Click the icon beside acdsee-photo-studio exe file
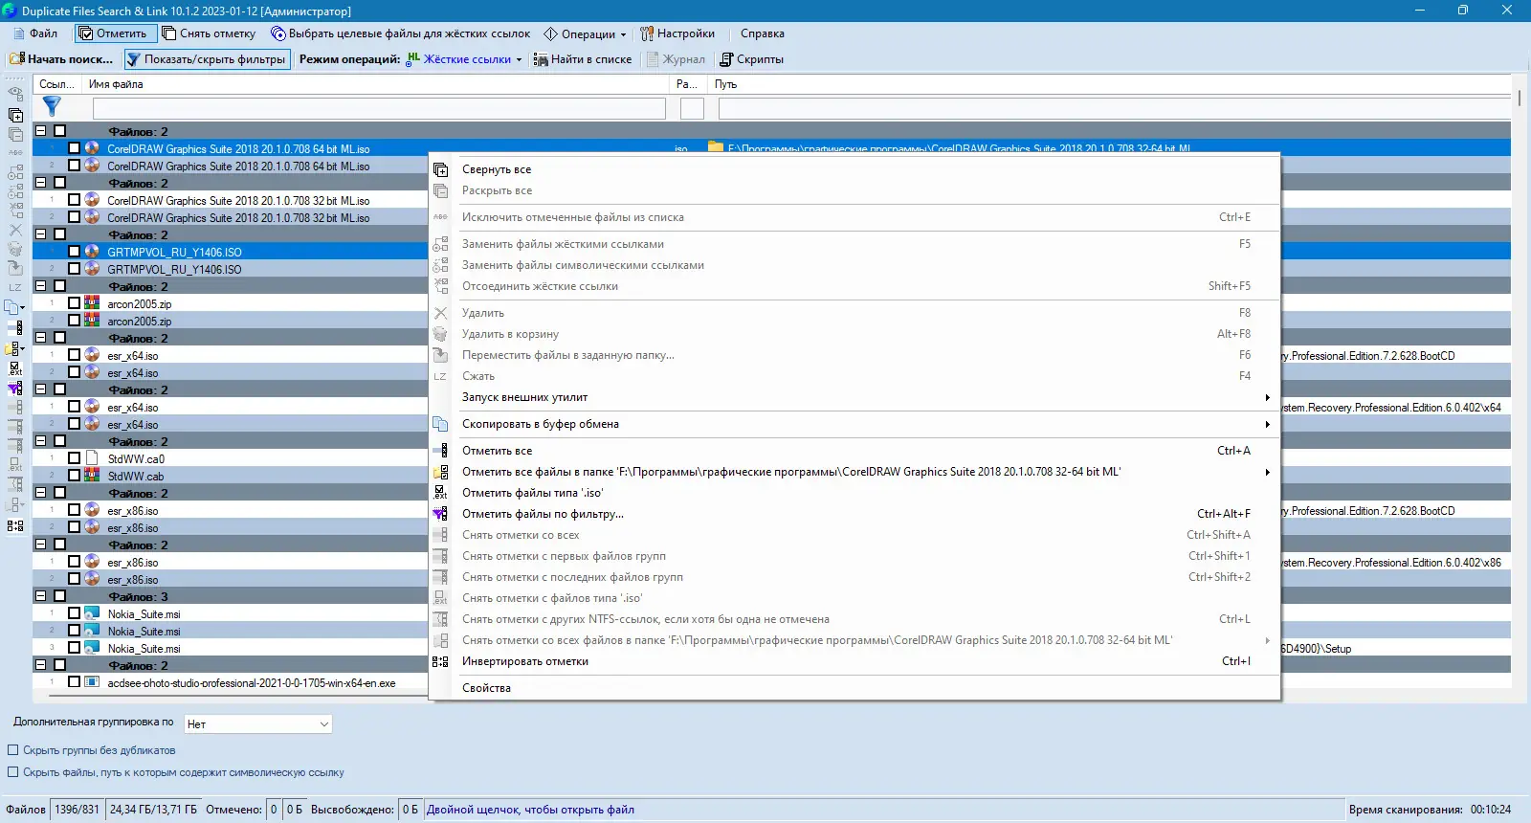This screenshot has height=823, width=1531. (x=92, y=682)
